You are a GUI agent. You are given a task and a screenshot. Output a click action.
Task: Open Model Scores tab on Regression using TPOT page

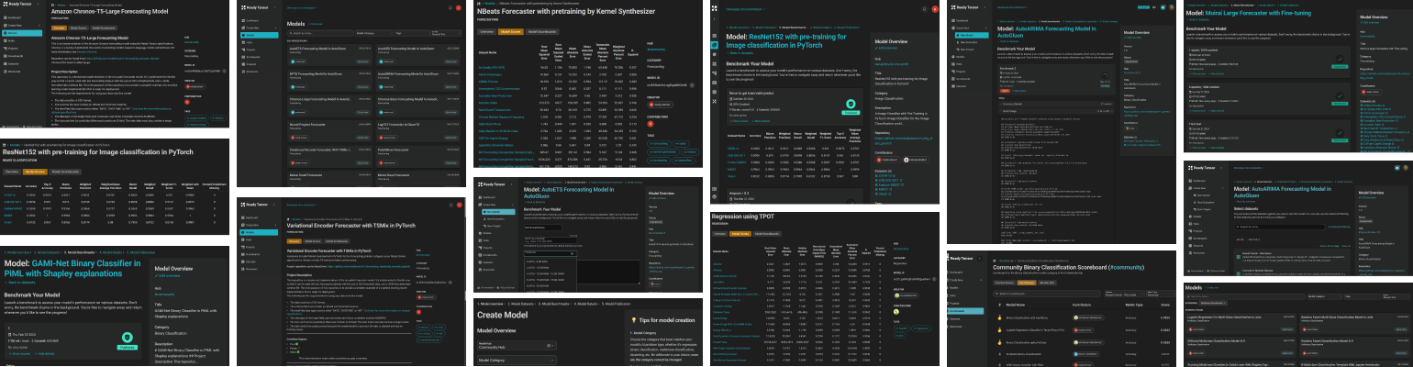point(740,234)
